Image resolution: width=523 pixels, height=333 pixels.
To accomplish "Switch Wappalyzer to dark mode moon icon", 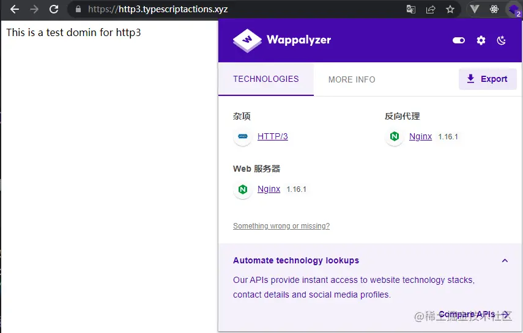I will point(502,40).
